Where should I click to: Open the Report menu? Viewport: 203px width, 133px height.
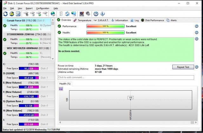(29, 8)
